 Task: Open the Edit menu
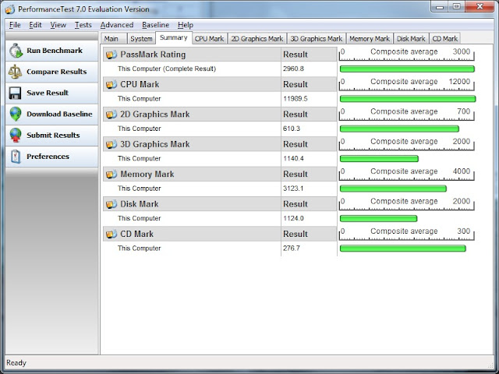35,25
